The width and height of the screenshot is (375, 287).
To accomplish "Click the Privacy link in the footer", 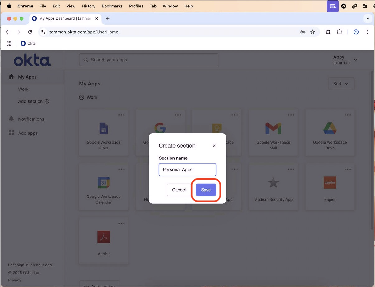I will pos(15,280).
